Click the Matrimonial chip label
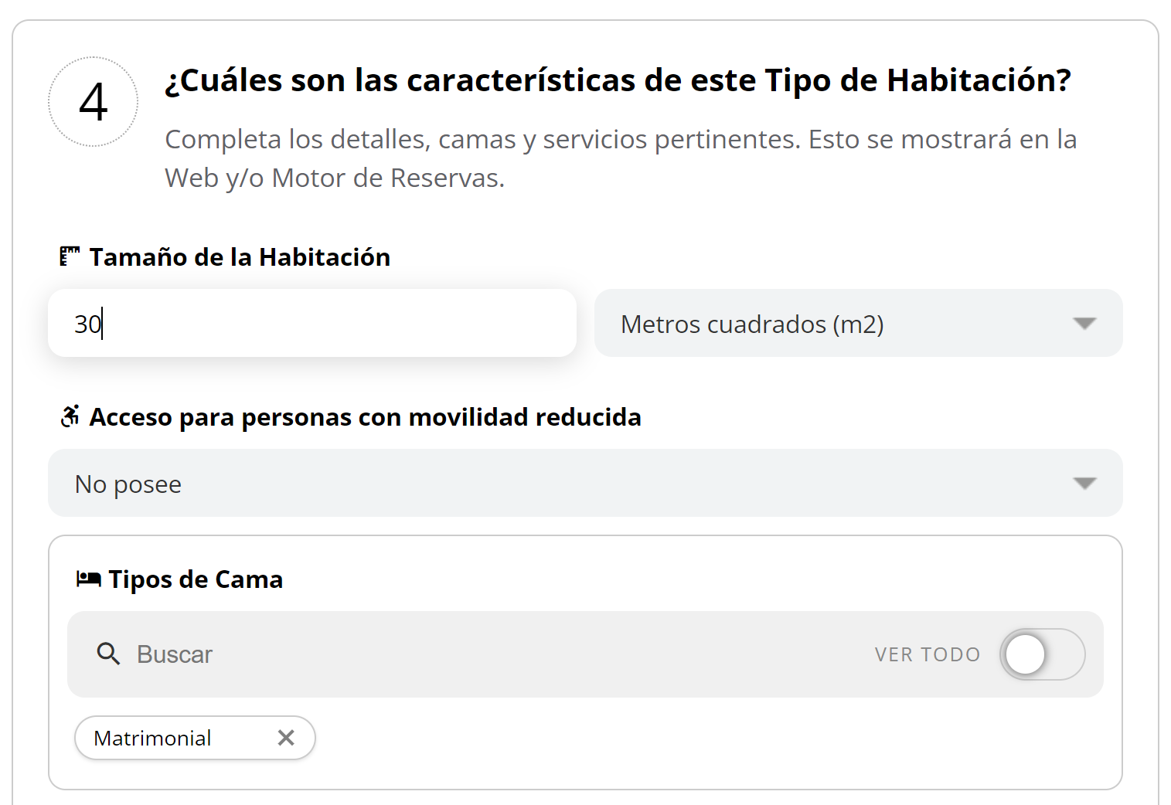Screen dimensions: 1171x805 (152, 738)
